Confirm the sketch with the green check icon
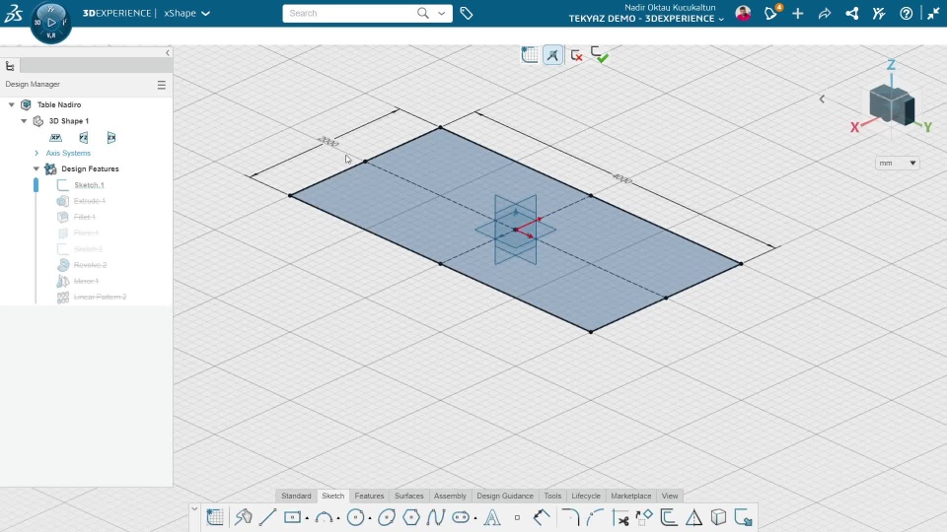The image size is (947, 532). tap(599, 55)
